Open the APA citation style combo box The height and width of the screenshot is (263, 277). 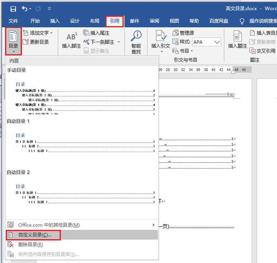coord(207,42)
